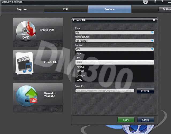Choose highlighted MP4 list option
This screenshot has width=171, height=134.
(x=115, y=62)
